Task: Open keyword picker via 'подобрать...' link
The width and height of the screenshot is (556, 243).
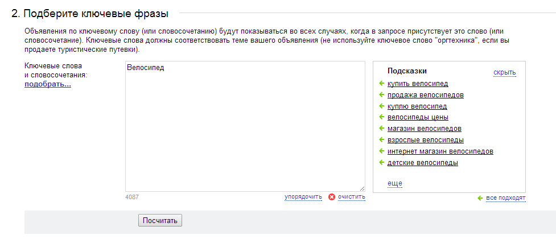Action: tap(47, 84)
